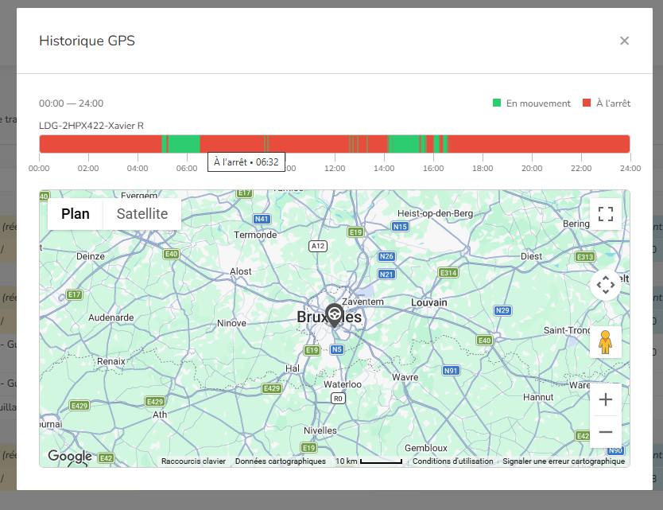Click the N41 road shield
This screenshot has height=510, width=663.
262,219
